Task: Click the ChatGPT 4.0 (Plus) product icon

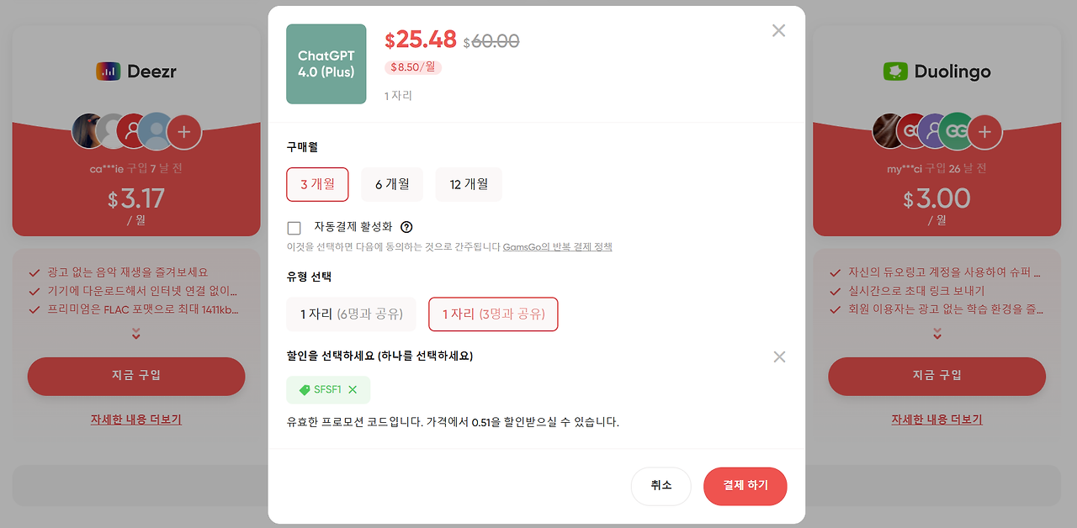Action: pyautogui.click(x=326, y=63)
